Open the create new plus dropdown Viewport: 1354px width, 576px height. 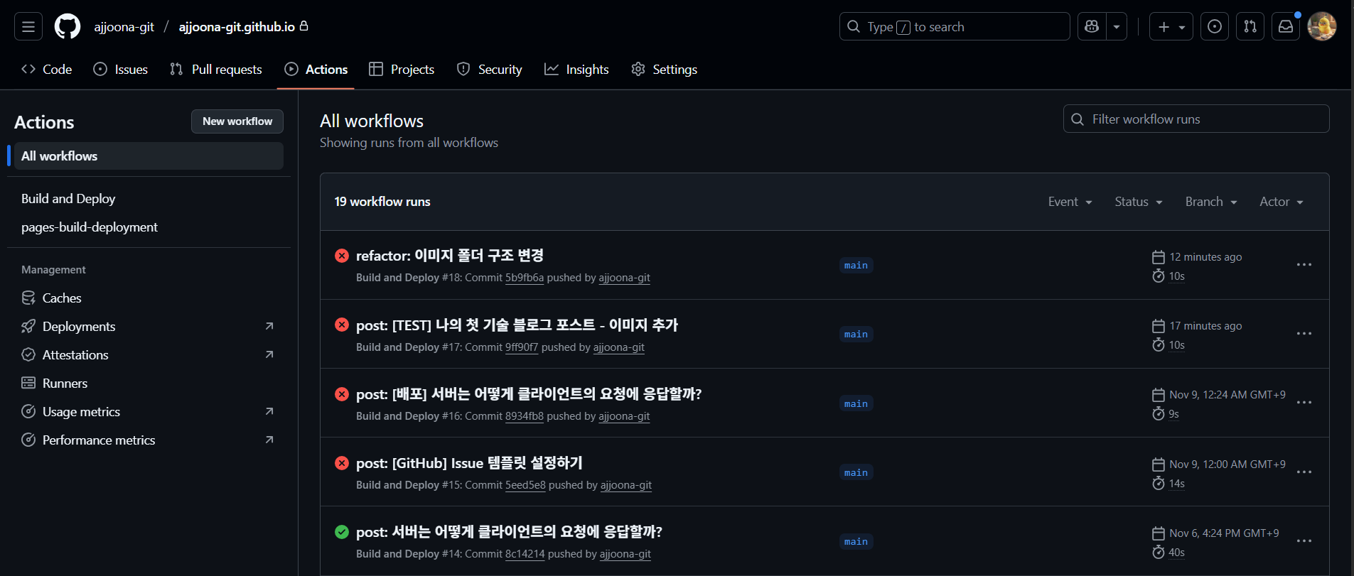click(x=1171, y=27)
